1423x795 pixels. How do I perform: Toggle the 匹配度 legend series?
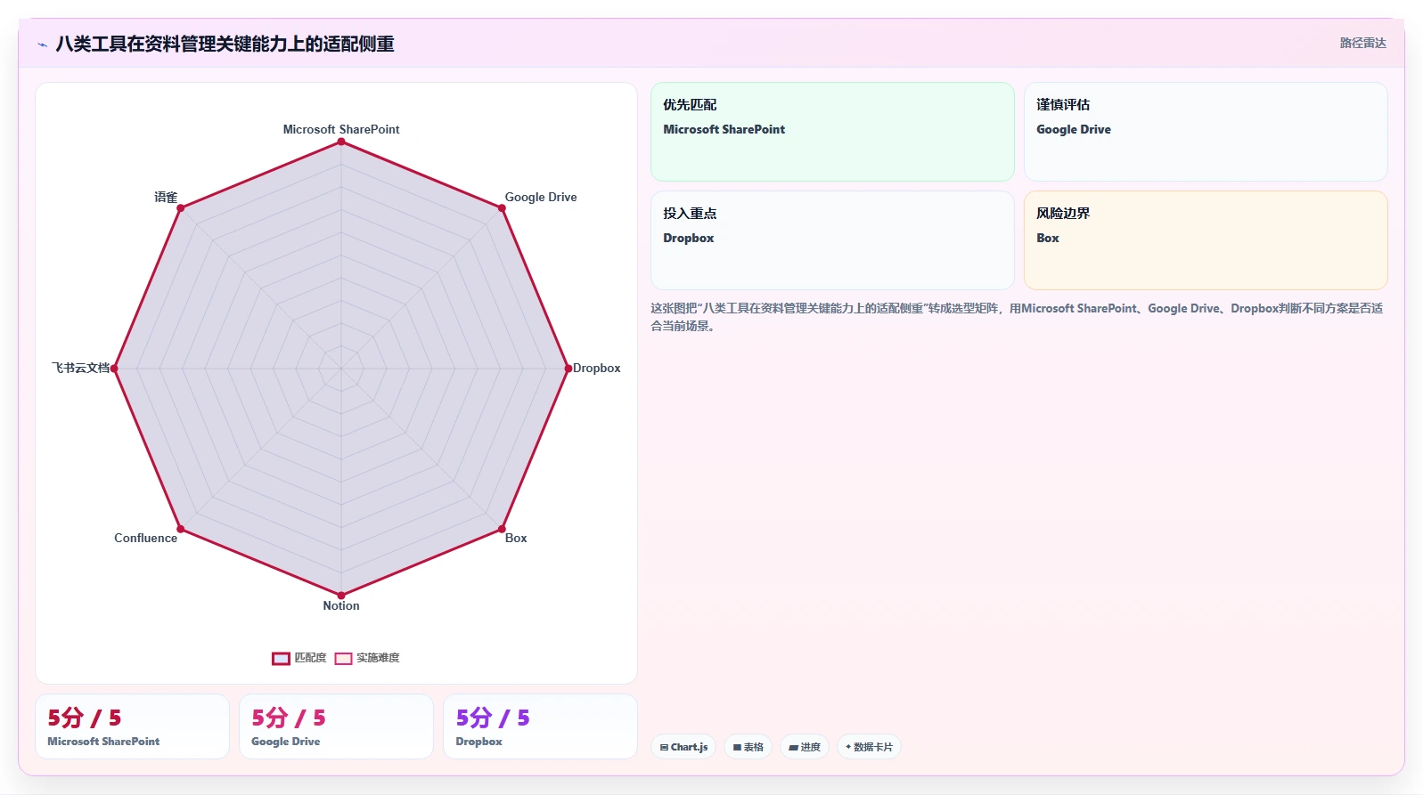[299, 658]
